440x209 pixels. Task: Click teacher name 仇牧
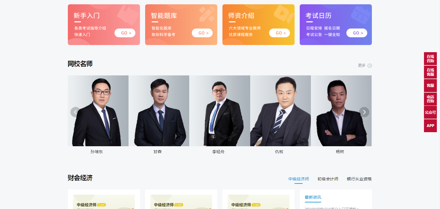point(279,152)
